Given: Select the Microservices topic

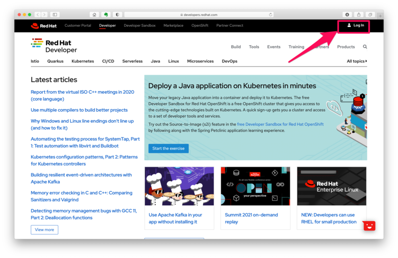Looking at the screenshot, I should coord(200,61).
